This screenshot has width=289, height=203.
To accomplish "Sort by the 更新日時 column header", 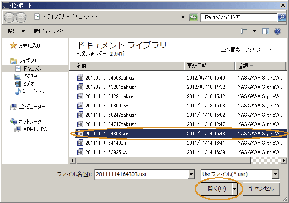I will click(x=210, y=66).
